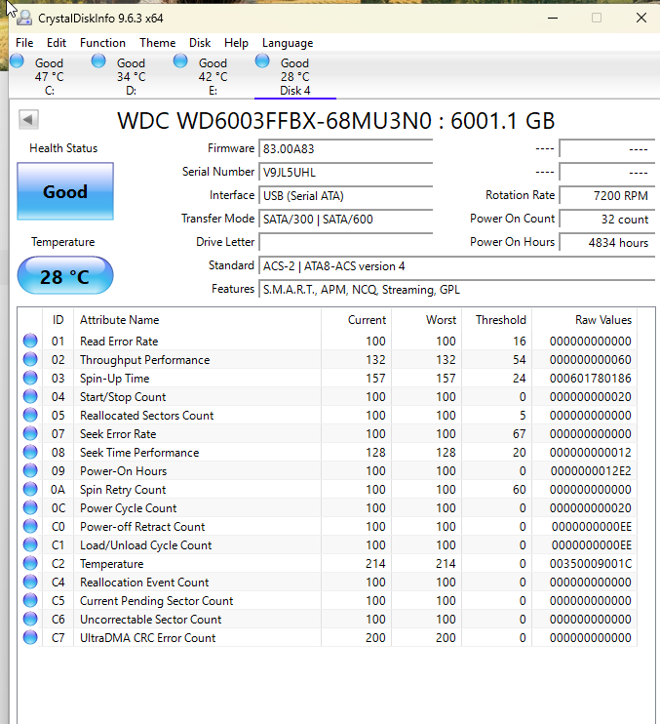
Task: Click the Features field
Action: (456, 290)
